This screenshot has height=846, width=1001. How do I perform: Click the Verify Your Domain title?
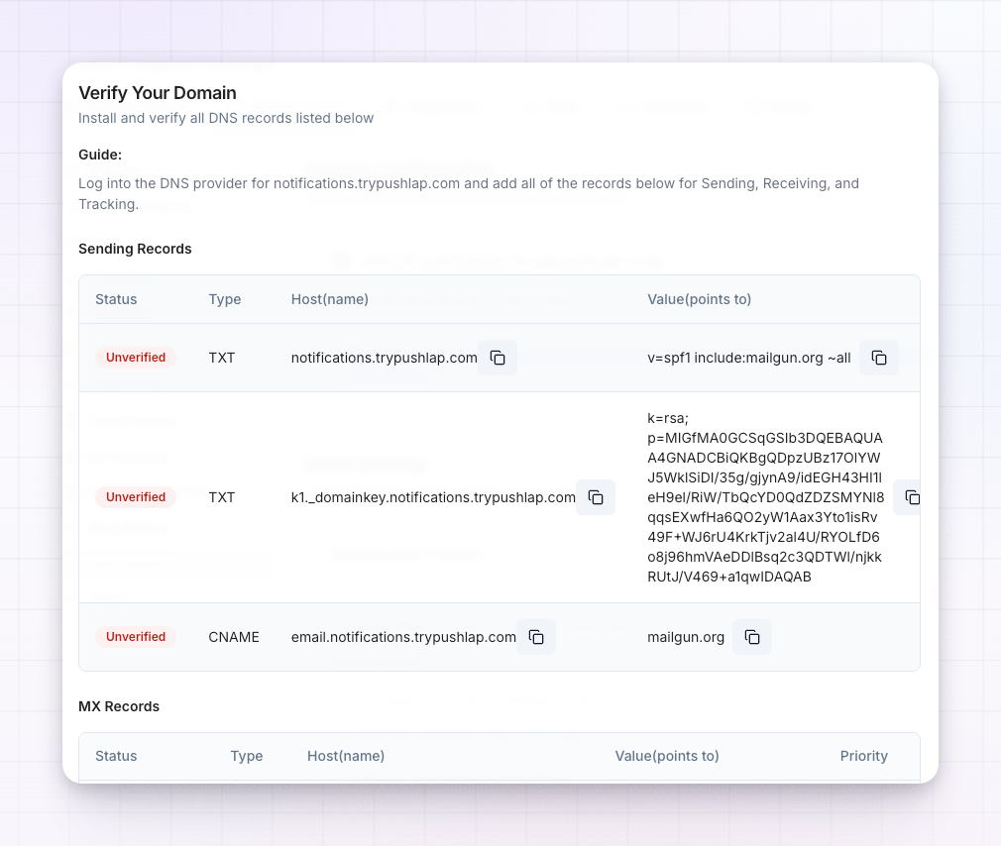point(157,93)
